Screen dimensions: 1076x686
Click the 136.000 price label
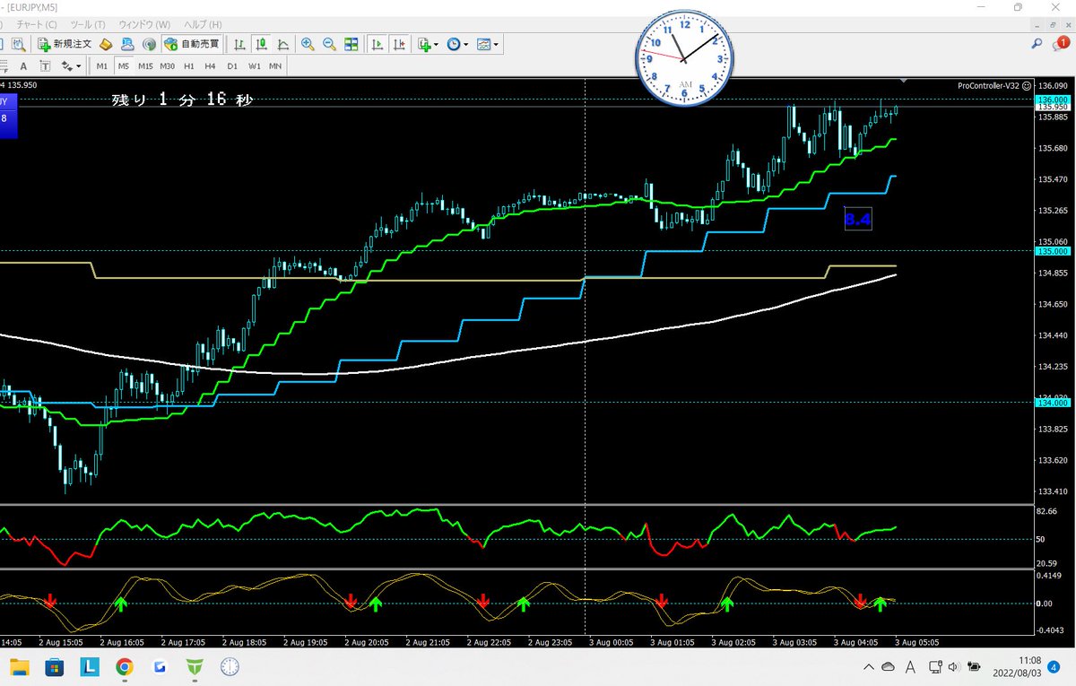1053,100
